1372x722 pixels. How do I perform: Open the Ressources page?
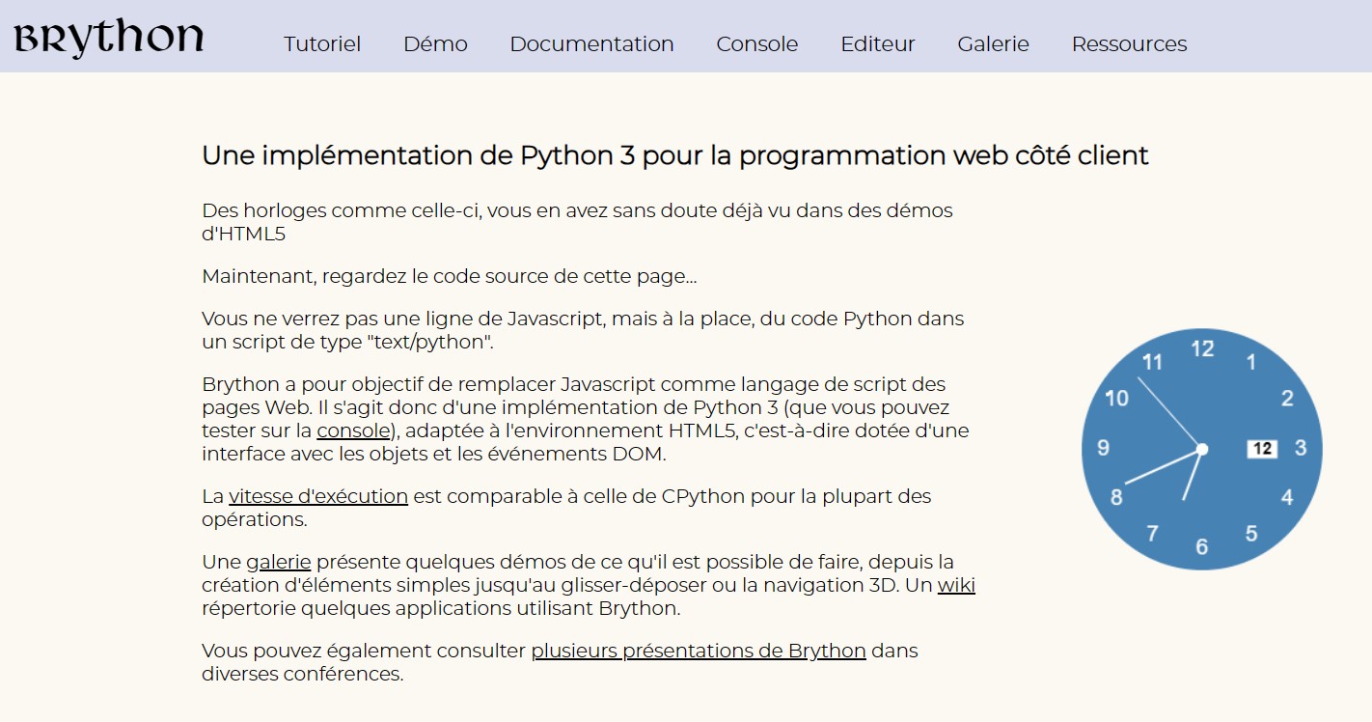click(1129, 43)
